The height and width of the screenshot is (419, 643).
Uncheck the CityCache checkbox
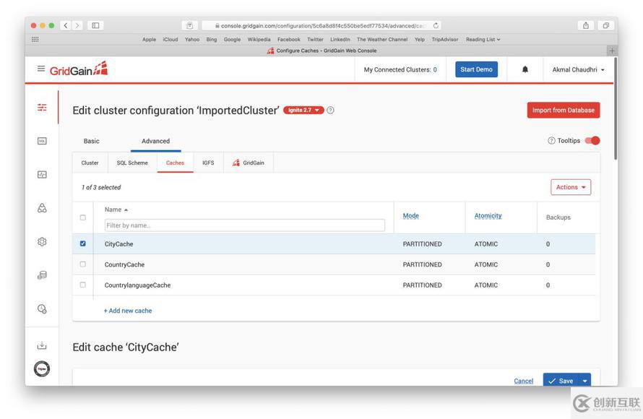[x=83, y=243]
